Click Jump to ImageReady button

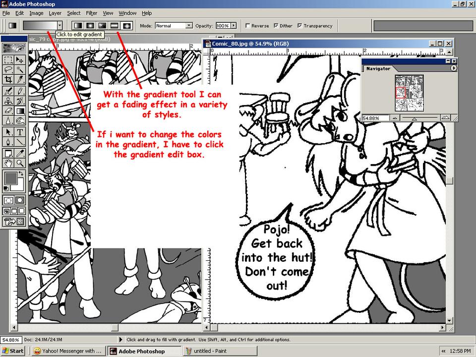[x=14, y=222]
